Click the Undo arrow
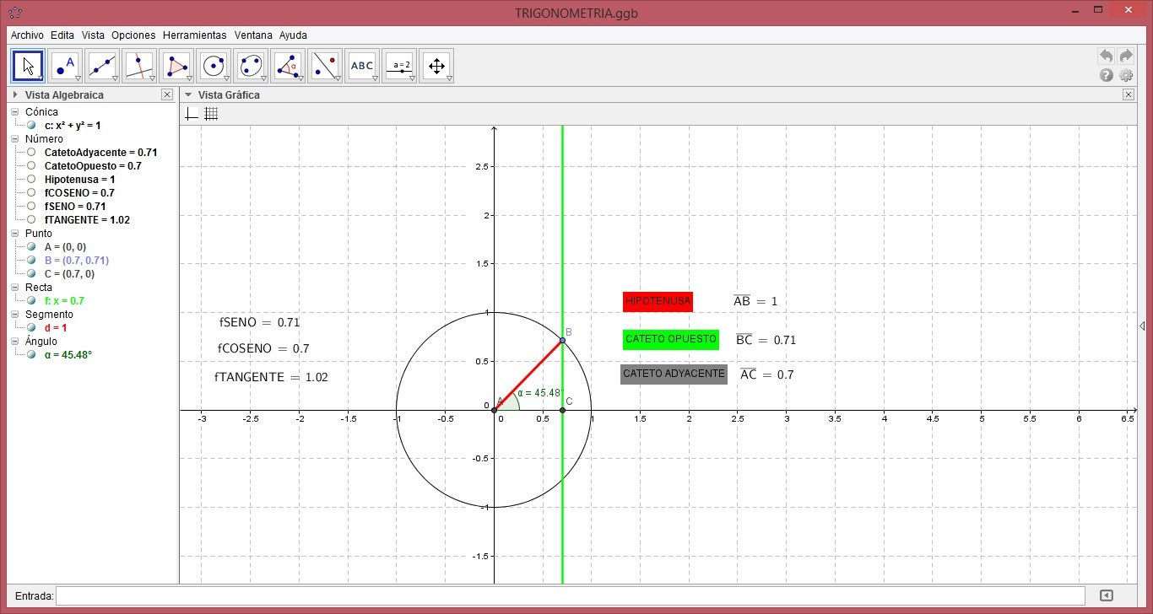 pyautogui.click(x=1106, y=55)
